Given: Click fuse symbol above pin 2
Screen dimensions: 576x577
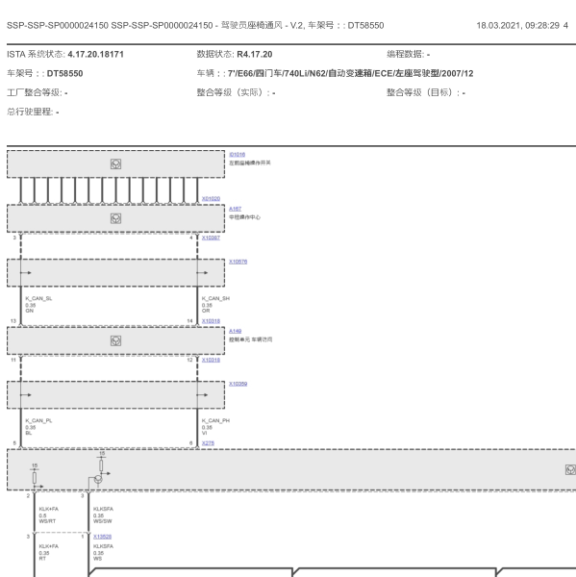Looking at the screenshot, I should 35,478.
